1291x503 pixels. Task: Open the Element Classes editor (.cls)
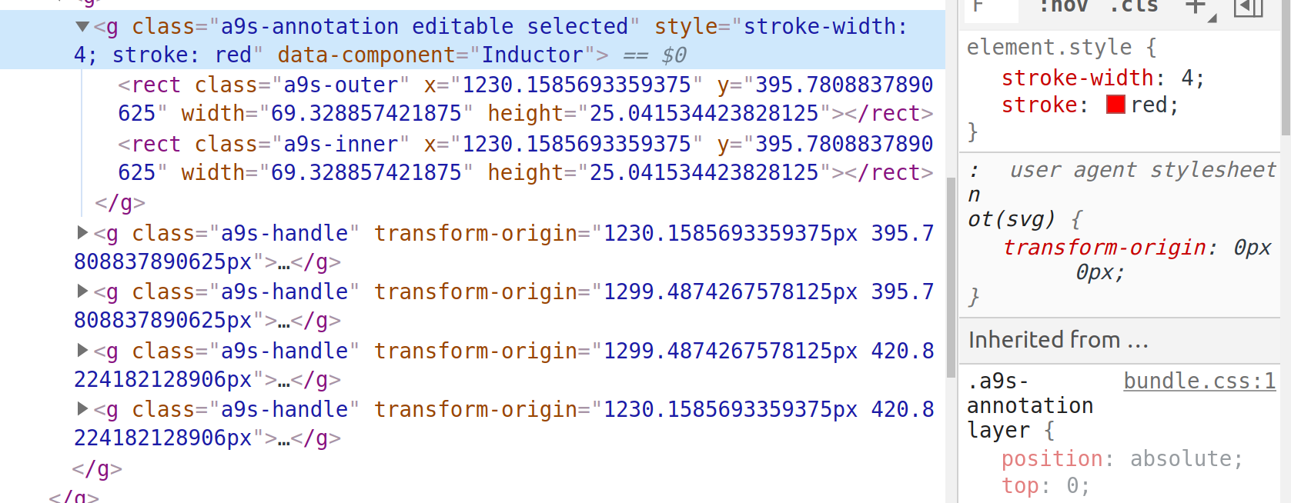tap(1132, 6)
